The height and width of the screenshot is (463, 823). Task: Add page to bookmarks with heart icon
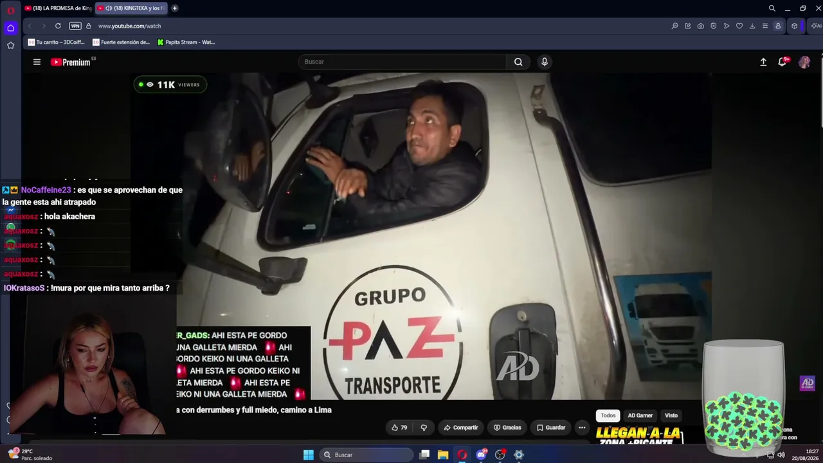click(739, 26)
